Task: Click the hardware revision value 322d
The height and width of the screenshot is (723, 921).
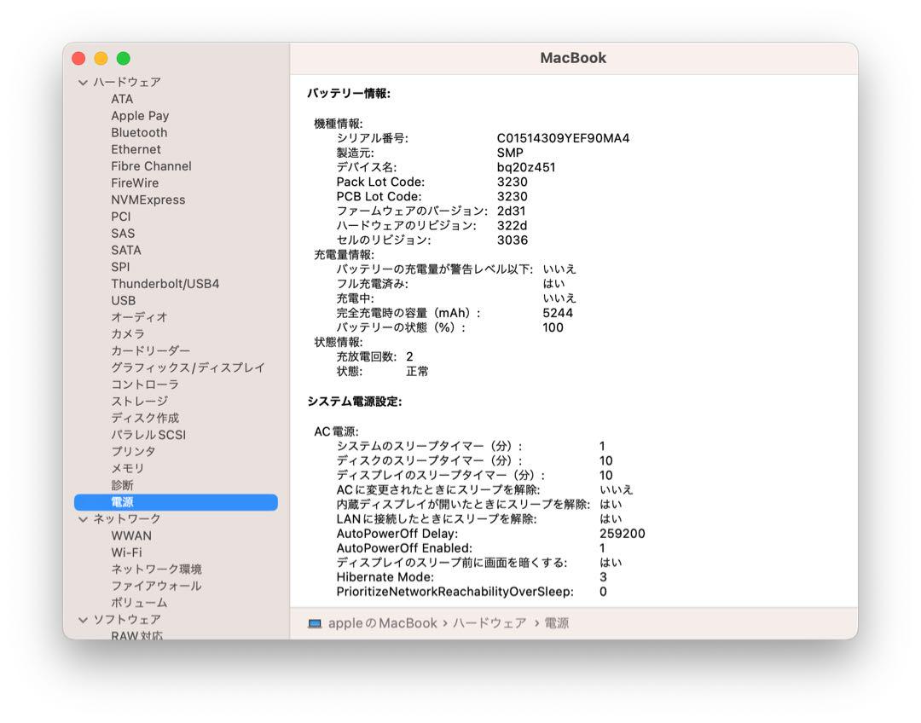Action: tap(512, 226)
